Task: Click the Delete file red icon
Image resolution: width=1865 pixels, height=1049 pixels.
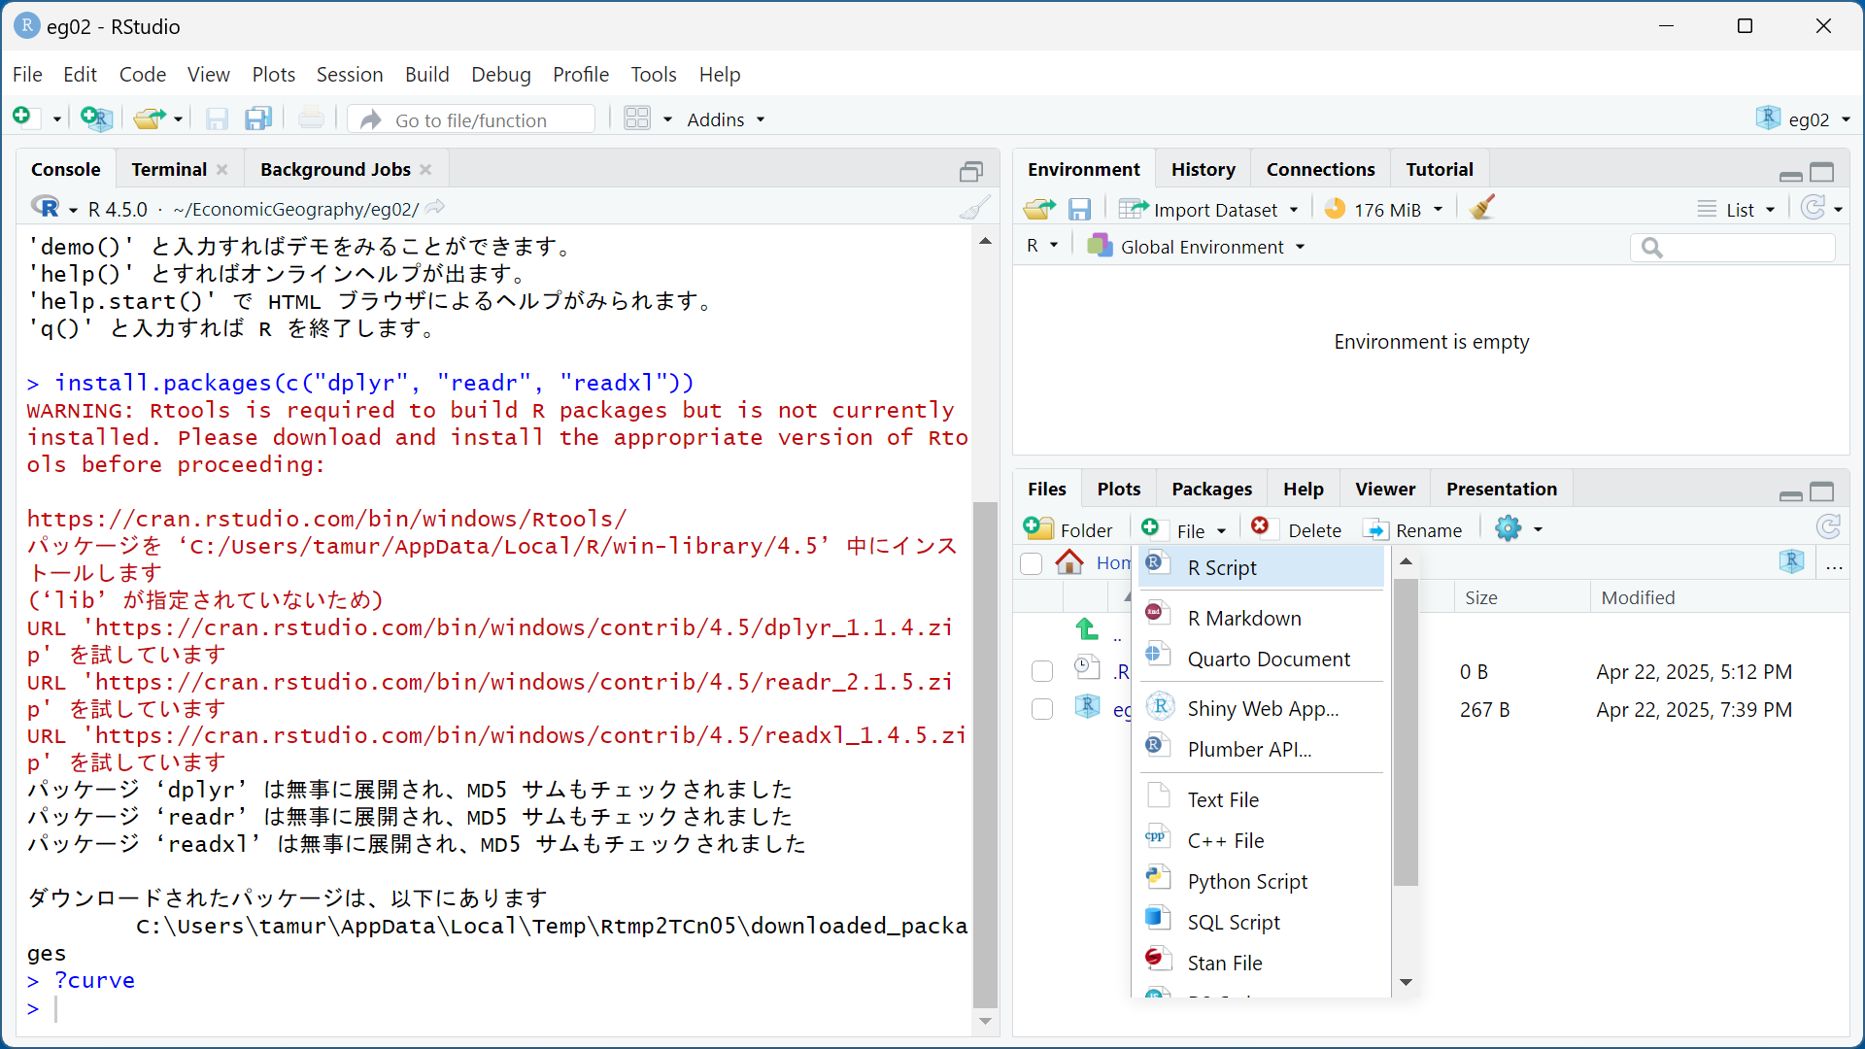Action: point(1260,526)
